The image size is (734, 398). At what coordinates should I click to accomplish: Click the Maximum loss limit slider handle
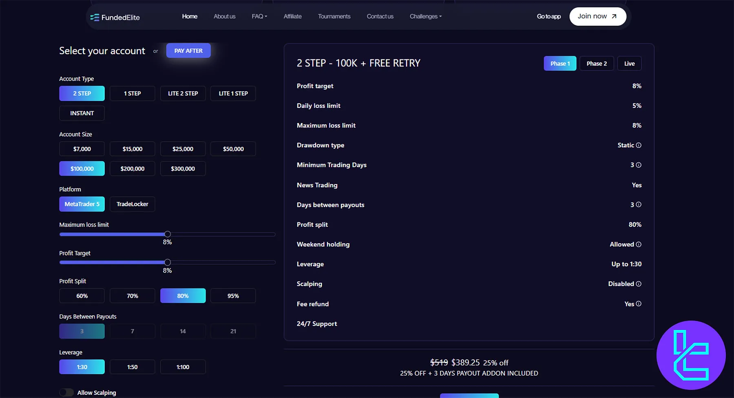[x=168, y=234]
